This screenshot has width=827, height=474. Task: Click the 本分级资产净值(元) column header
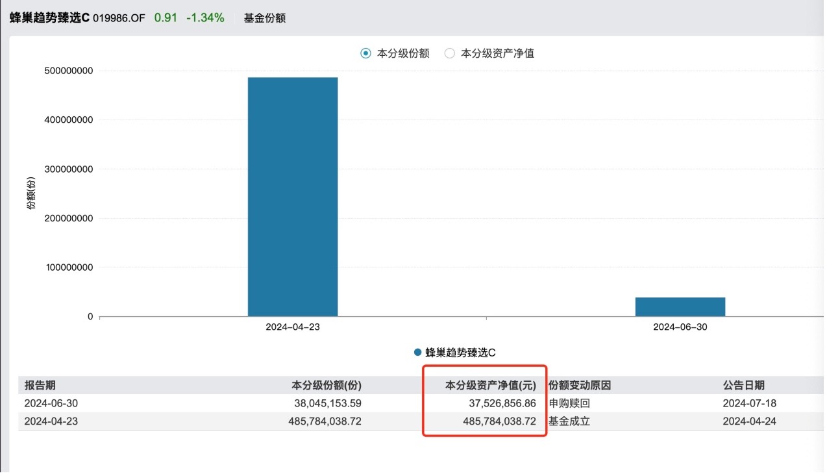(x=490, y=385)
